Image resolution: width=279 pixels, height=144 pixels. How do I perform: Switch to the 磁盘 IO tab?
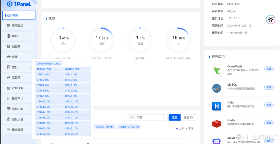tap(188, 117)
